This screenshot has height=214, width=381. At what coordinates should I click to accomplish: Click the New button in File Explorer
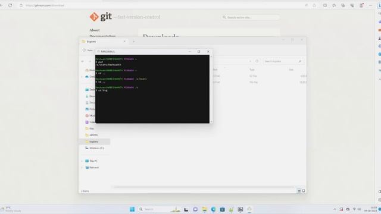point(88,50)
